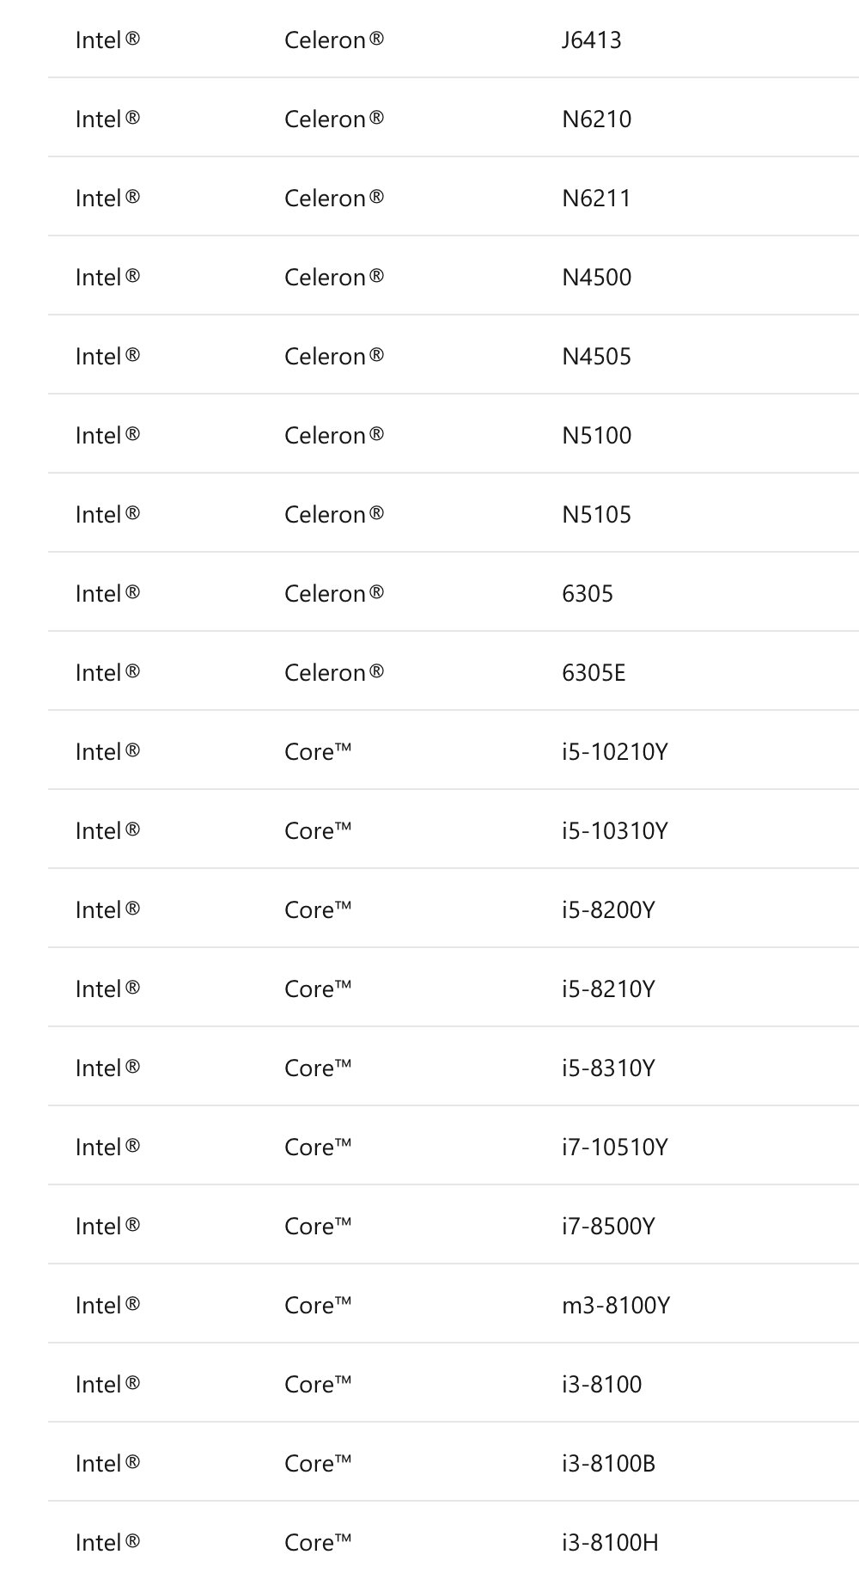The height and width of the screenshot is (1573, 859).
Task: Select the i3-8100B model cell
Action: coord(608,1464)
